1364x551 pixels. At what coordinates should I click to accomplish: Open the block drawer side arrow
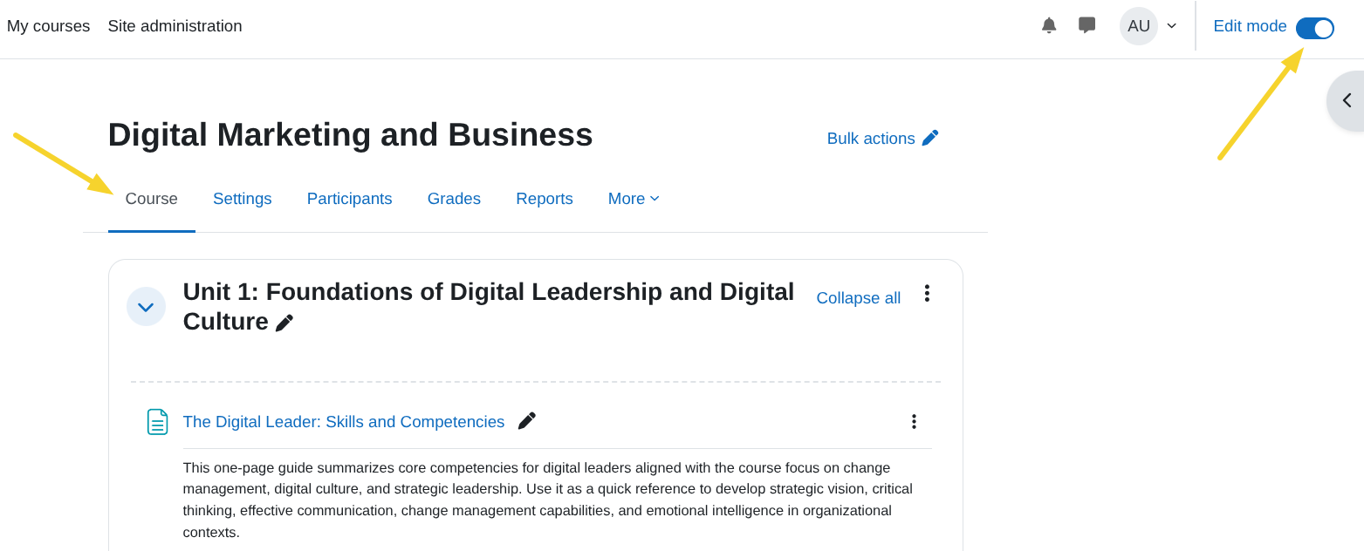click(1347, 100)
